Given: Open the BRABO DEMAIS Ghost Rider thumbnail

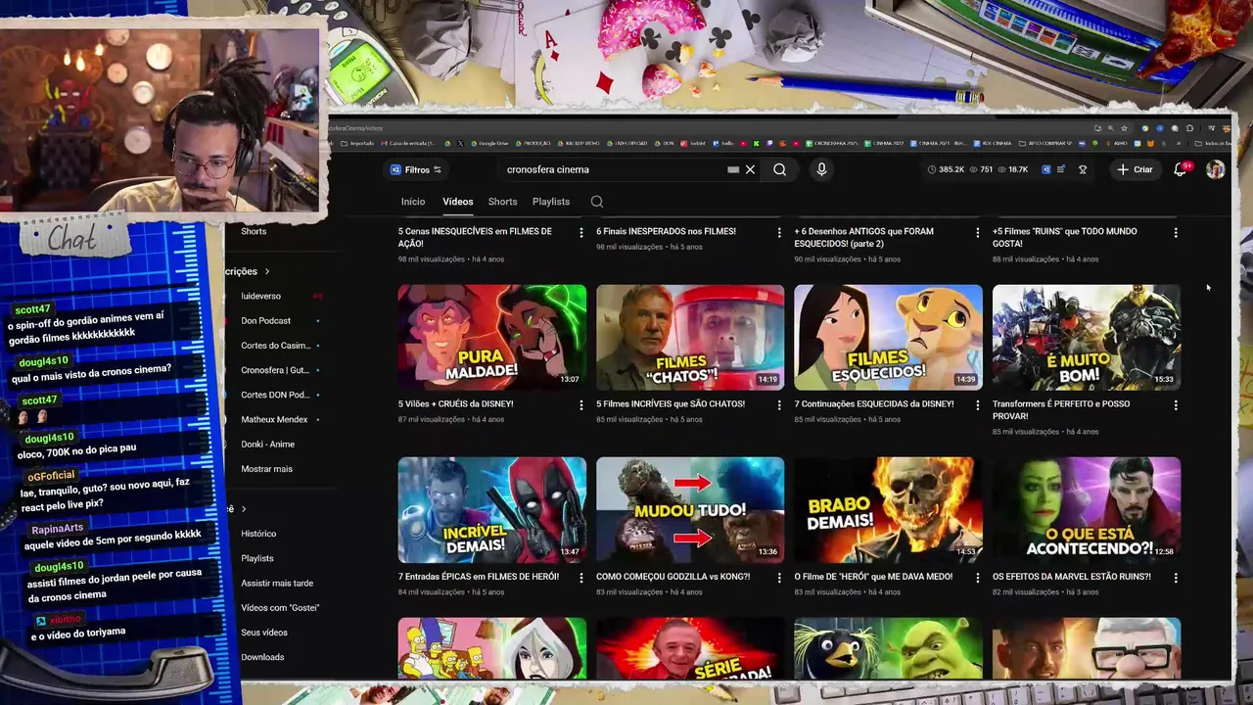Looking at the screenshot, I should [x=888, y=510].
